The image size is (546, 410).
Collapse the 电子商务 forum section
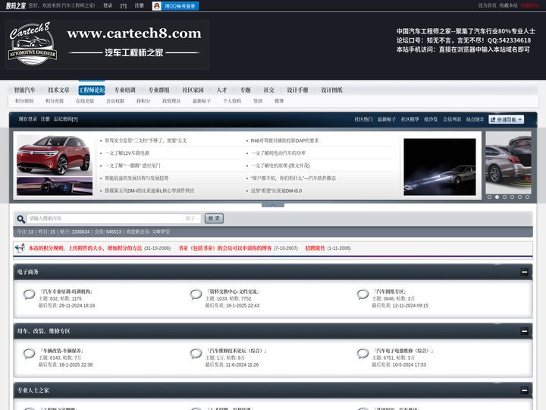point(525,272)
